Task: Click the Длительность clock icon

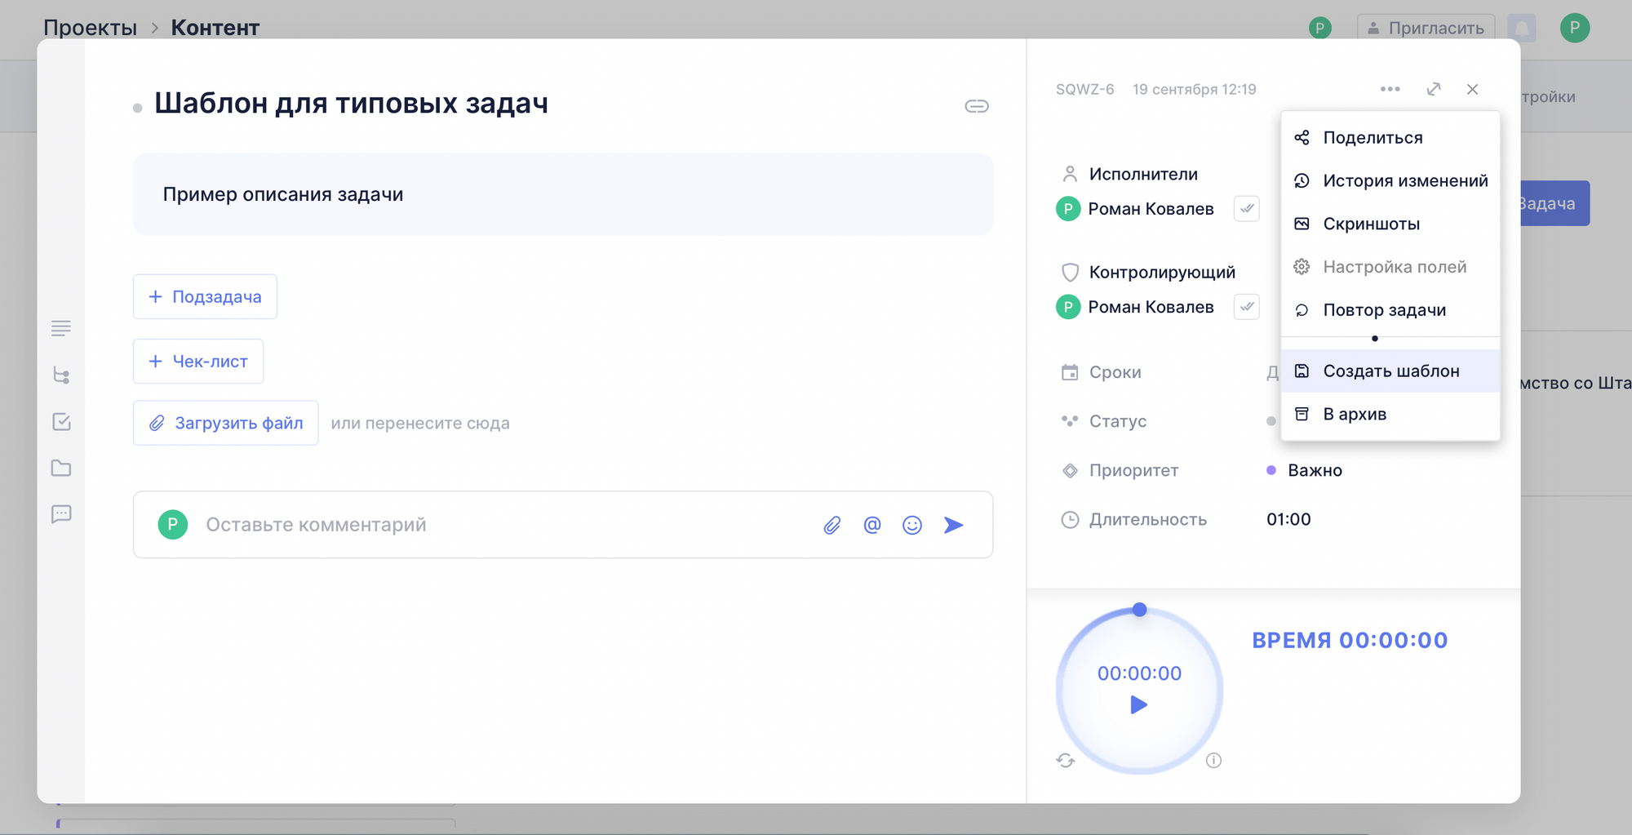Action: coord(1070,519)
